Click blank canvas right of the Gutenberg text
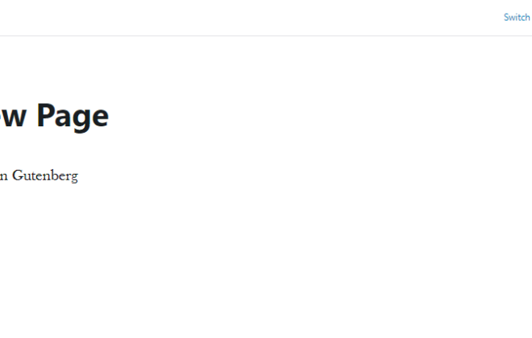The width and height of the screenshot is (532, 338). 305,175
